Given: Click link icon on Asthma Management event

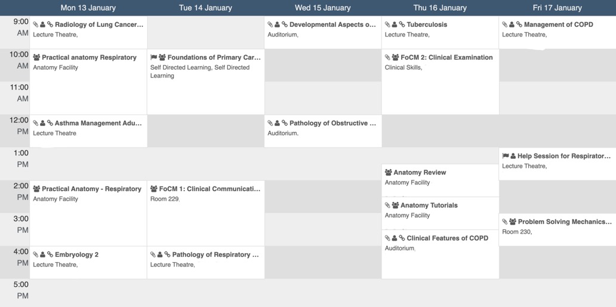Looking at the screenshot, I should point(50,123).
